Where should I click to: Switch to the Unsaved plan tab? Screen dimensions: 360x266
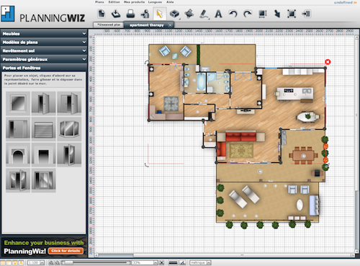(109, 25)
